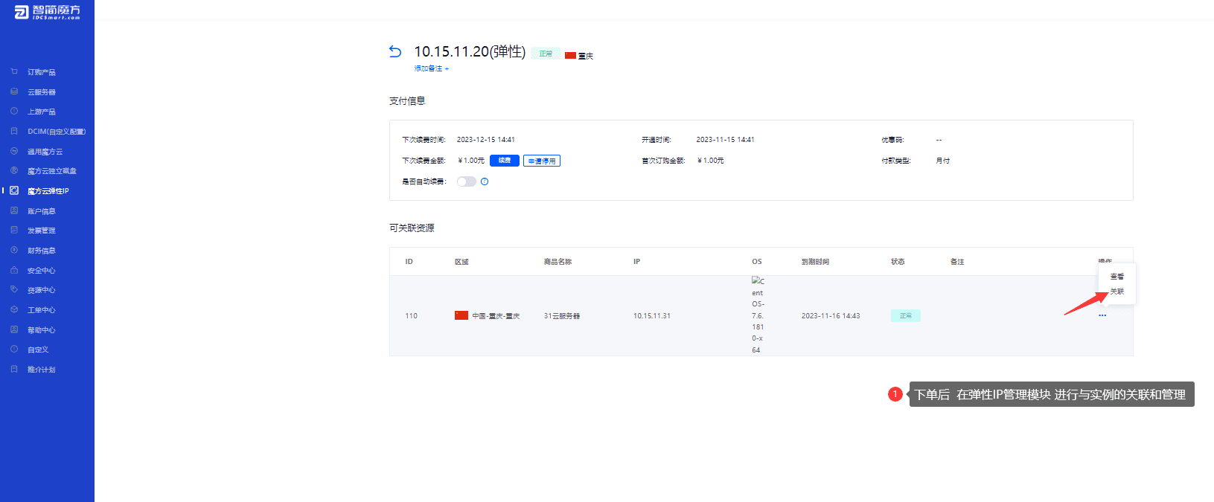Go to 云服务器 in the sidebar
Screen dimensions: 1214x502
coord(42,92)
